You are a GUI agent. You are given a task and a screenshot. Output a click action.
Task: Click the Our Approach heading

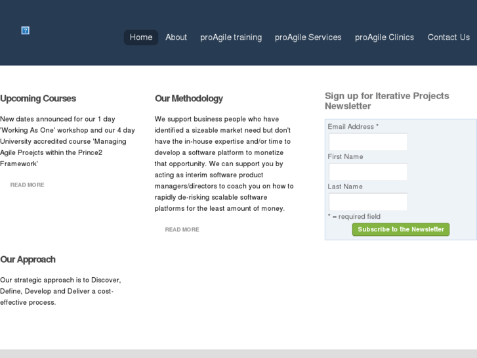(28, 259)
